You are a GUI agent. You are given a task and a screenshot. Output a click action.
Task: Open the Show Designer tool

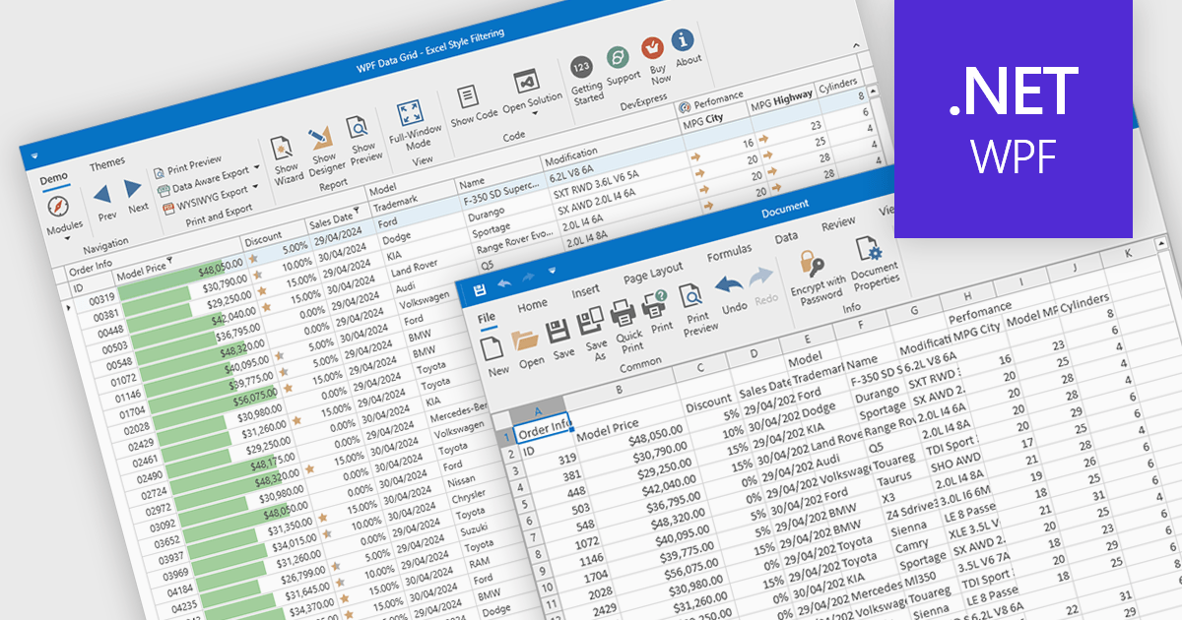point(320,137)
